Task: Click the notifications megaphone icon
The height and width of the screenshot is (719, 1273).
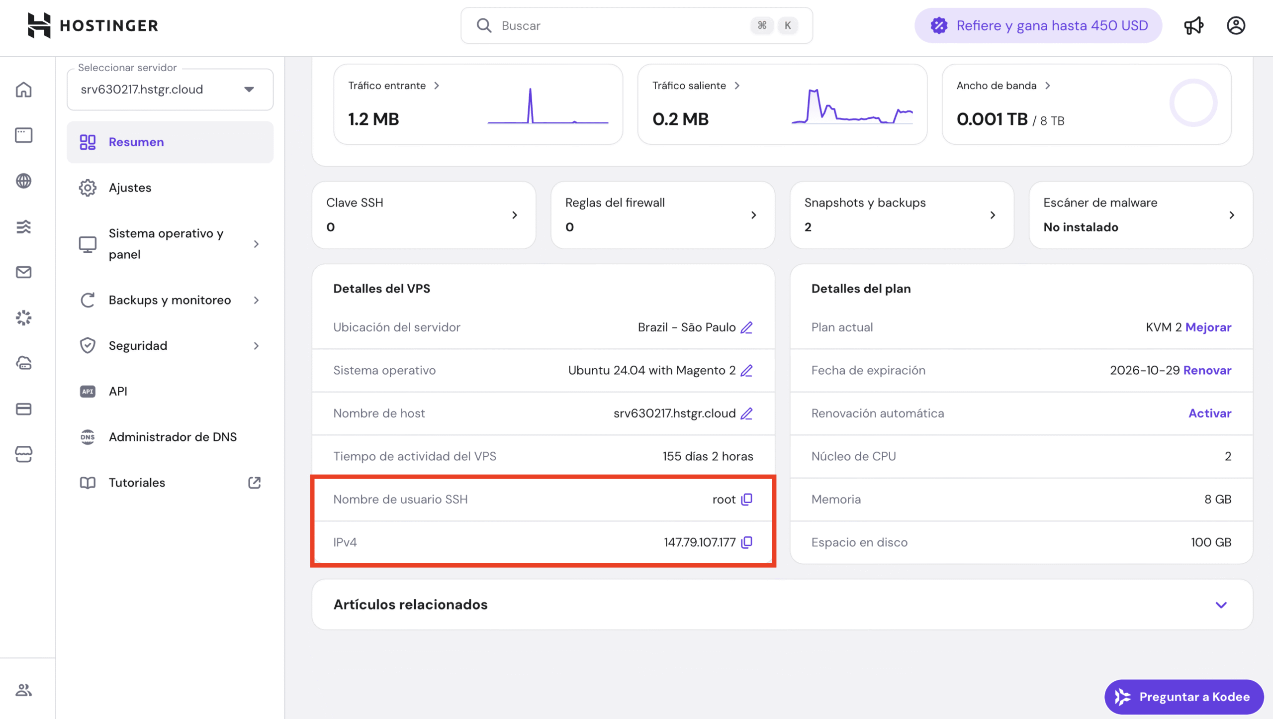Action: (1194, 25)
